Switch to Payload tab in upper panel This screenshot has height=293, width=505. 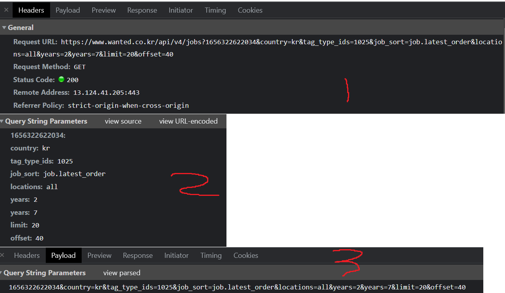(x=67, y=10)
